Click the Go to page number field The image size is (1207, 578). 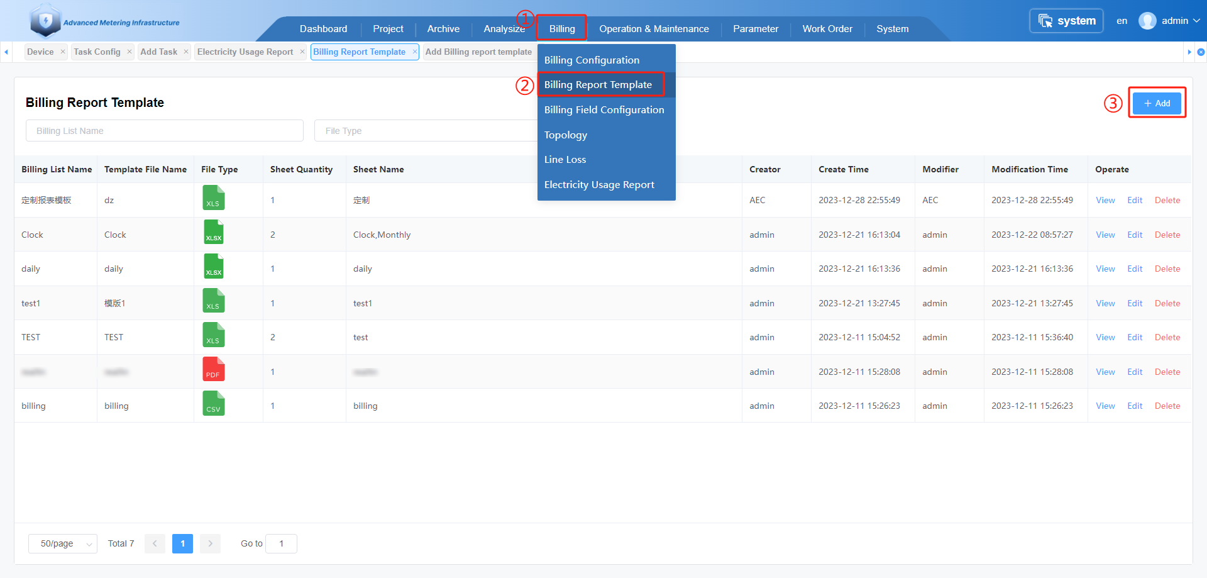[x=281, y=543]
